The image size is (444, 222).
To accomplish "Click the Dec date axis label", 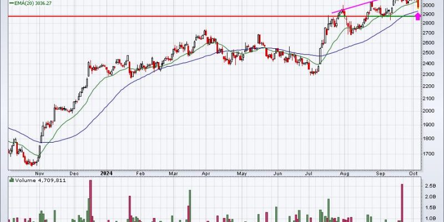I will 74,173.
